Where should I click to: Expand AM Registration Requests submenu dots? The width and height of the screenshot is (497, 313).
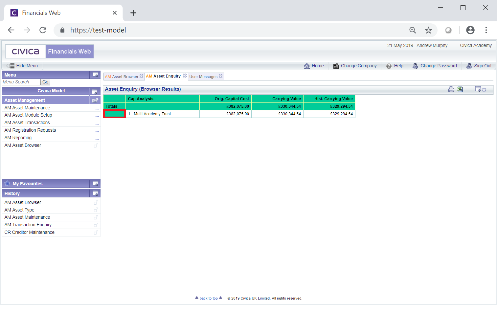pos(97,131)
